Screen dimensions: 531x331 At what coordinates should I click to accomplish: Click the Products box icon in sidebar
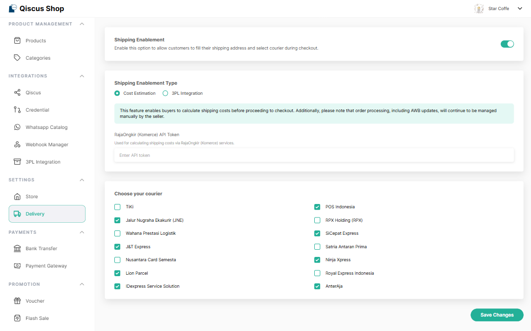pos(17,40)
